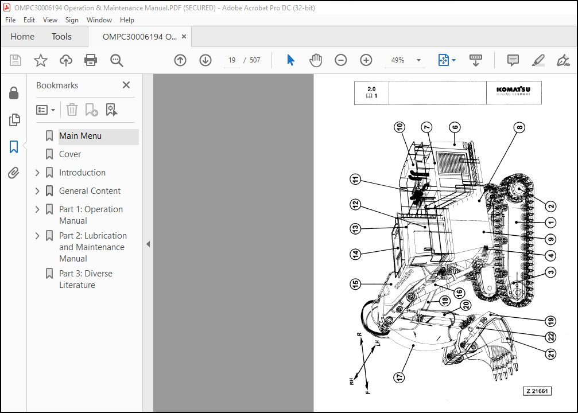578x413 pixels.
Task: Click the Save file icon
Action: 15,60
